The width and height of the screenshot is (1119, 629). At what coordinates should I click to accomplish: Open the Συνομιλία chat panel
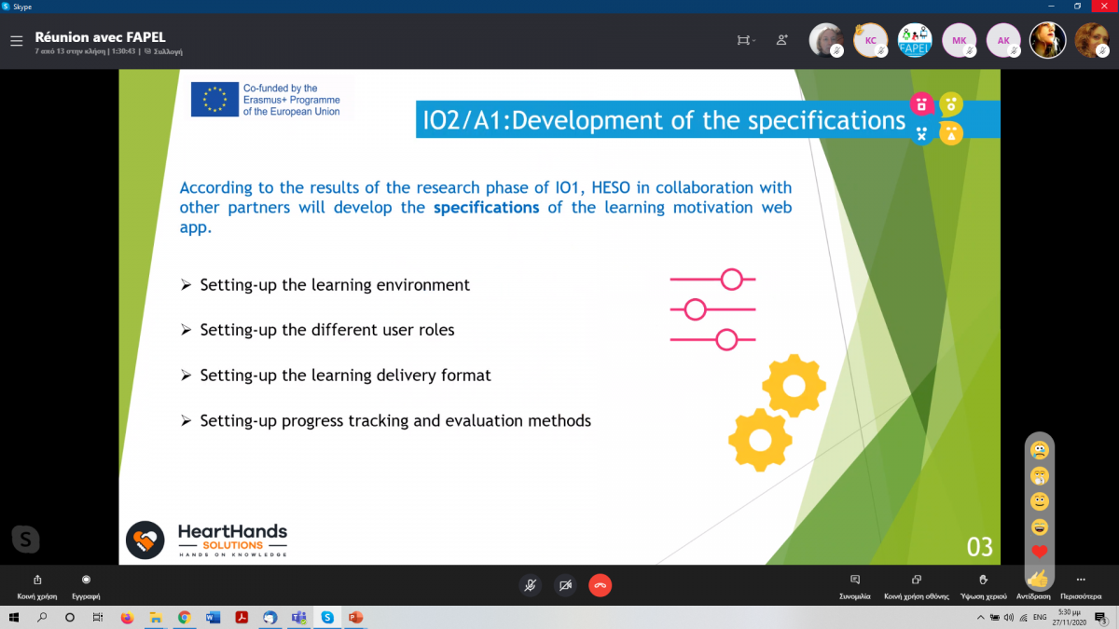[854, 585]
